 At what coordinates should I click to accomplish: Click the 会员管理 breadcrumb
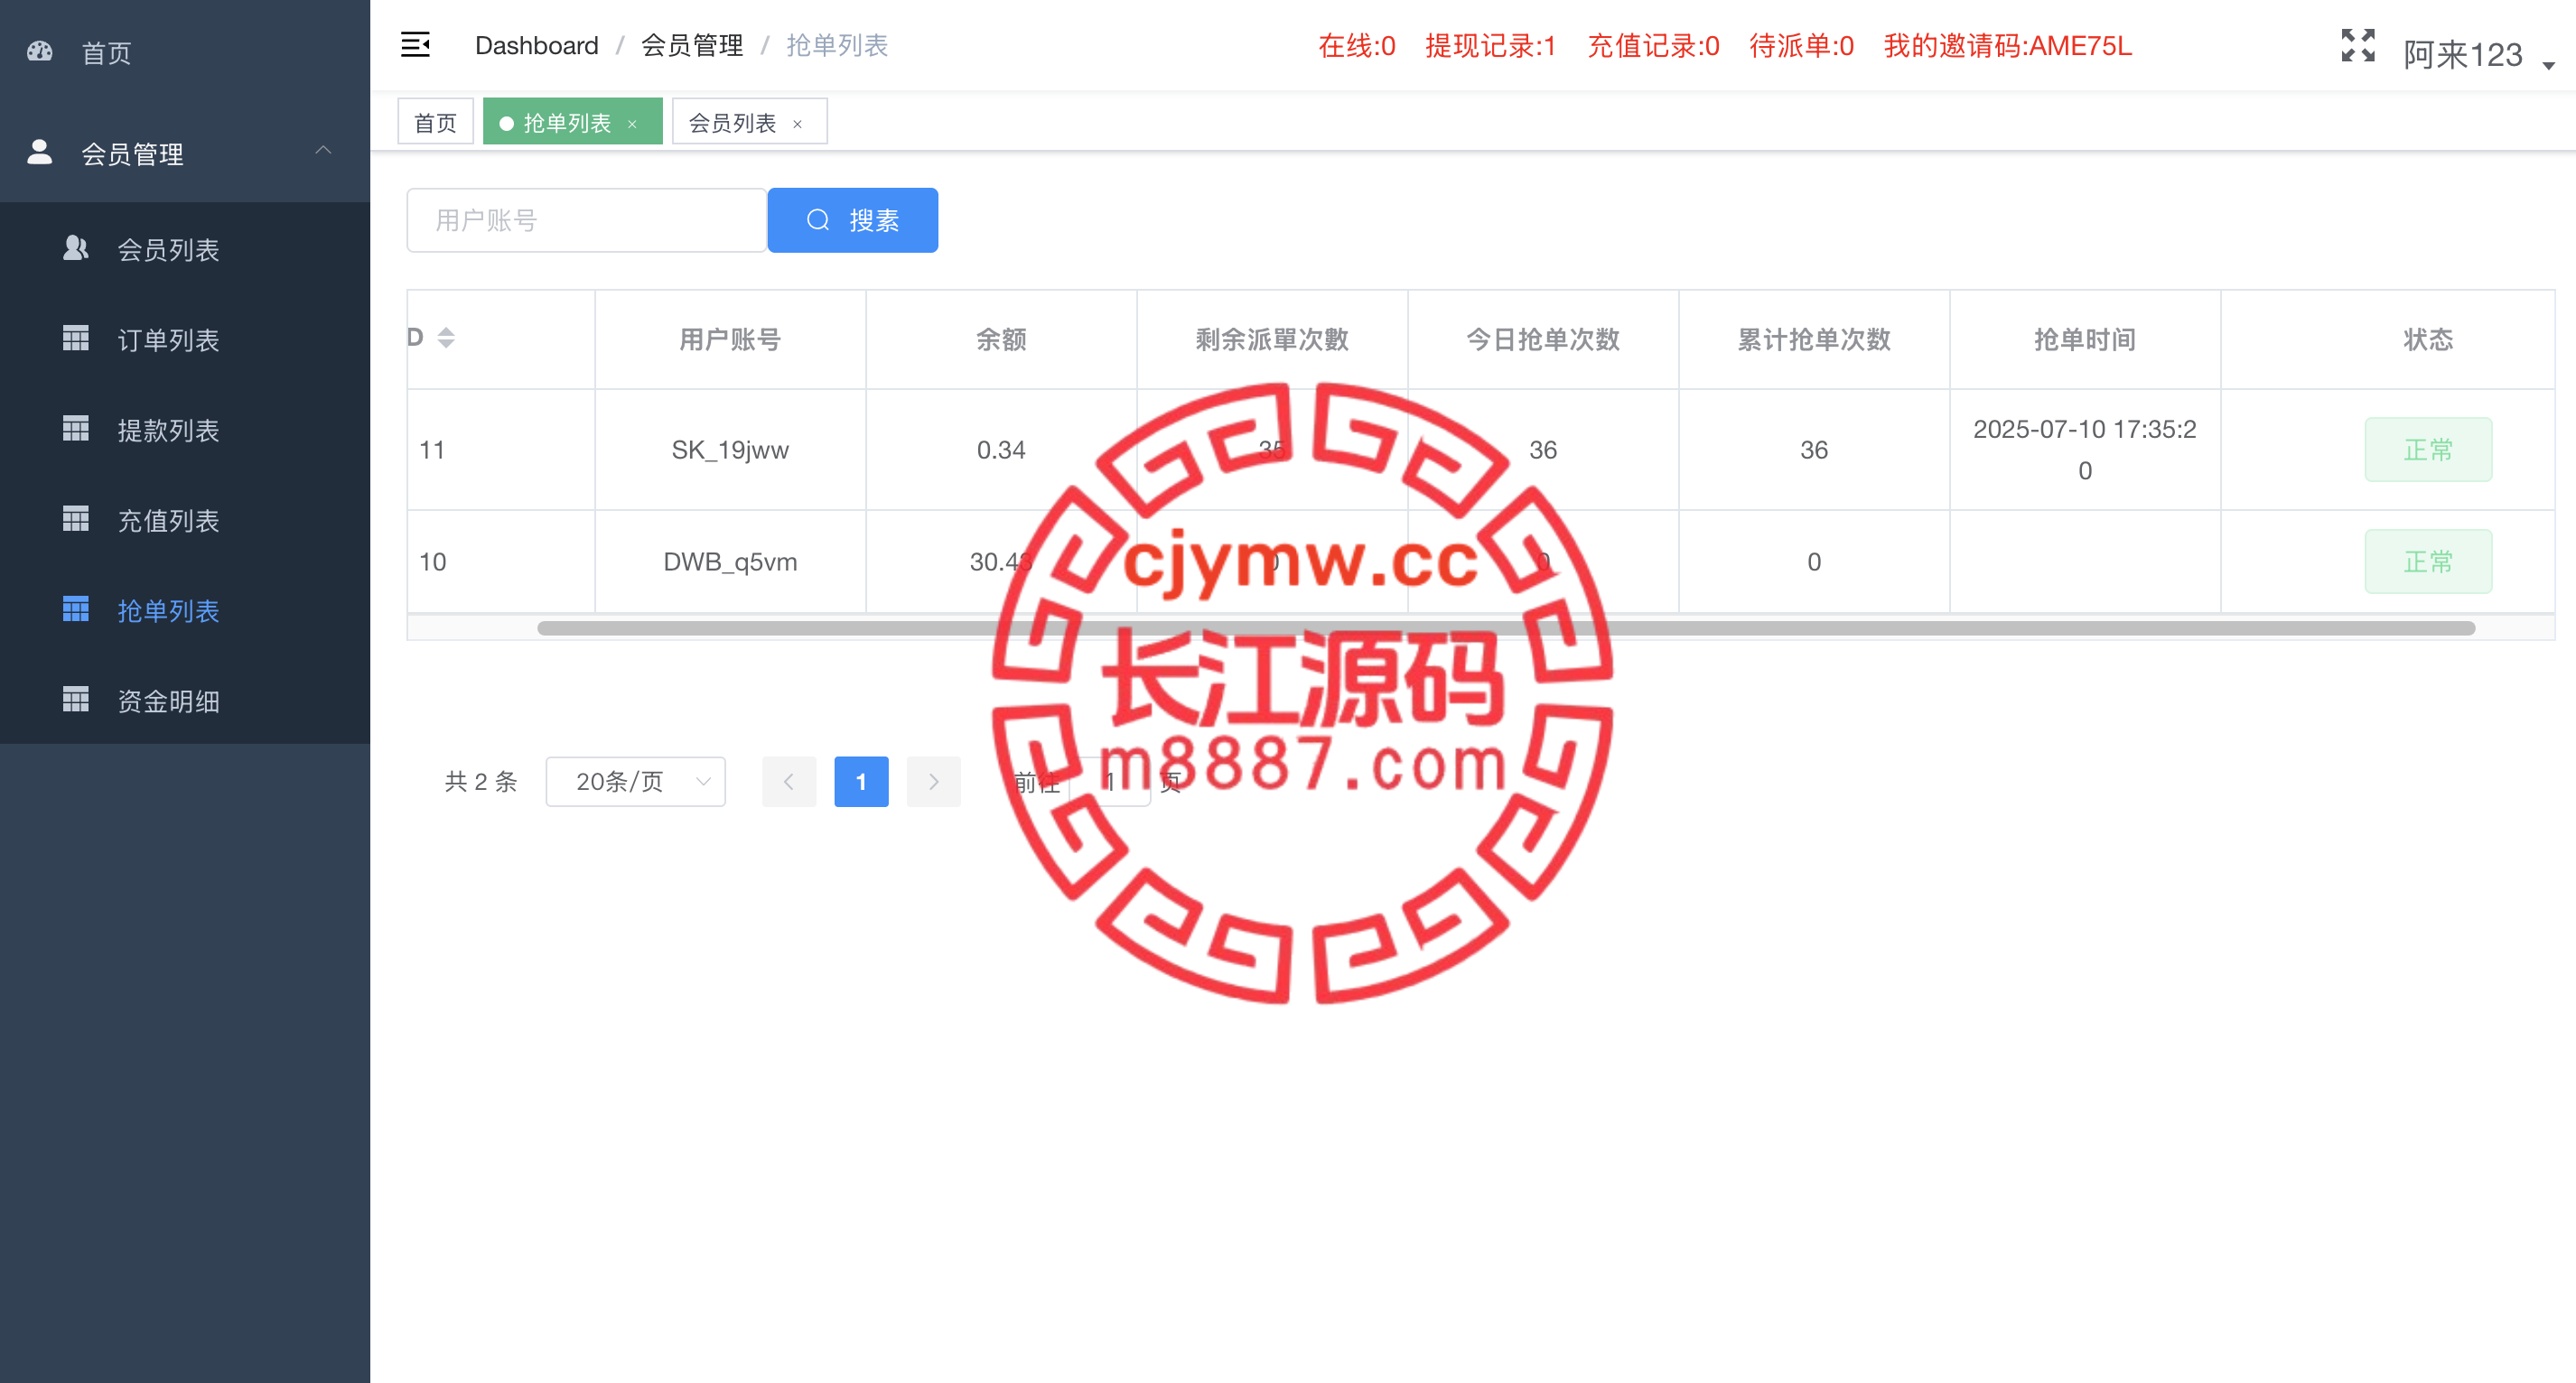click(691, 45)
